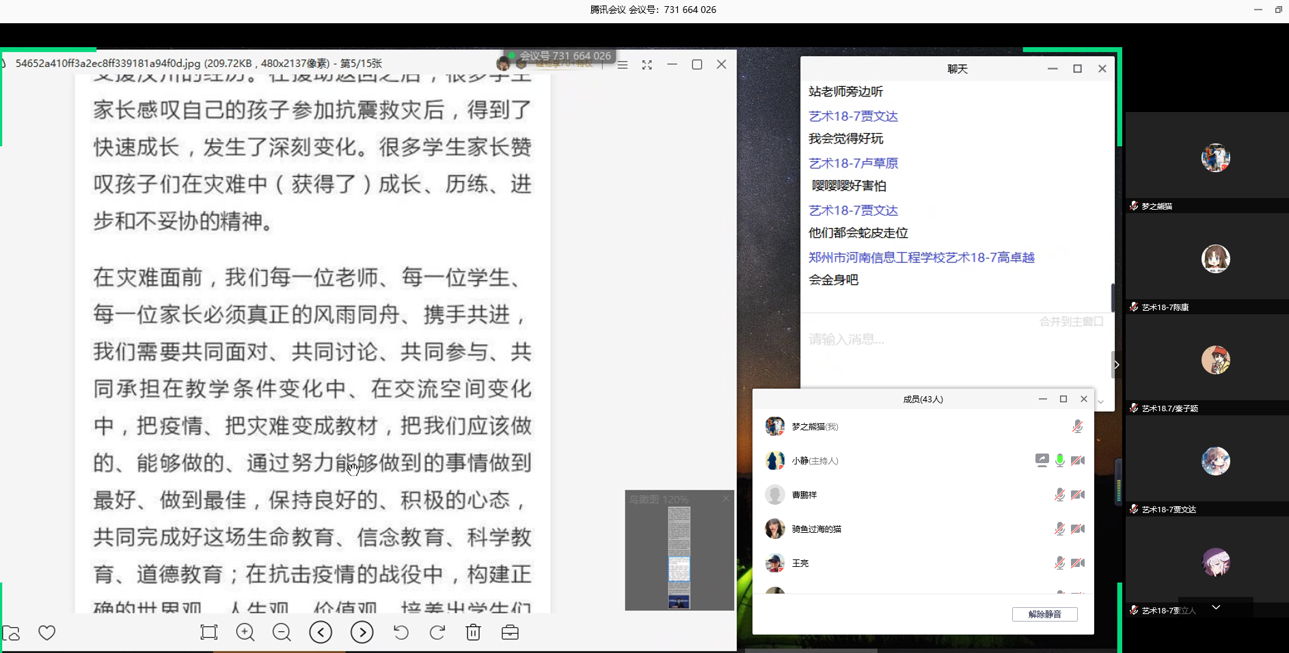Toggle microphone for 梦之熊猫 in members list
The height and width of the screenshot is (653, 1289).
[x=1077, y=426]
